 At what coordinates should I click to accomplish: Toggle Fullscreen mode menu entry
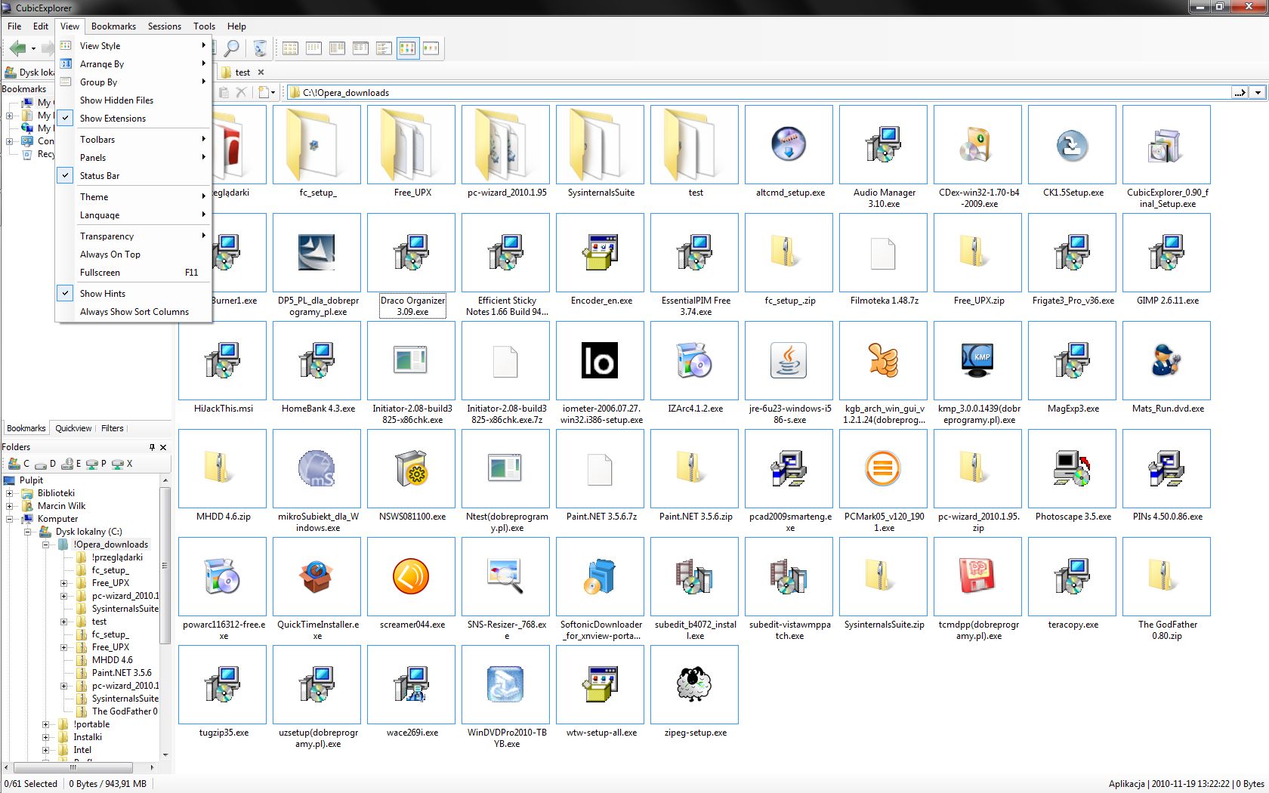click(133, 273)
